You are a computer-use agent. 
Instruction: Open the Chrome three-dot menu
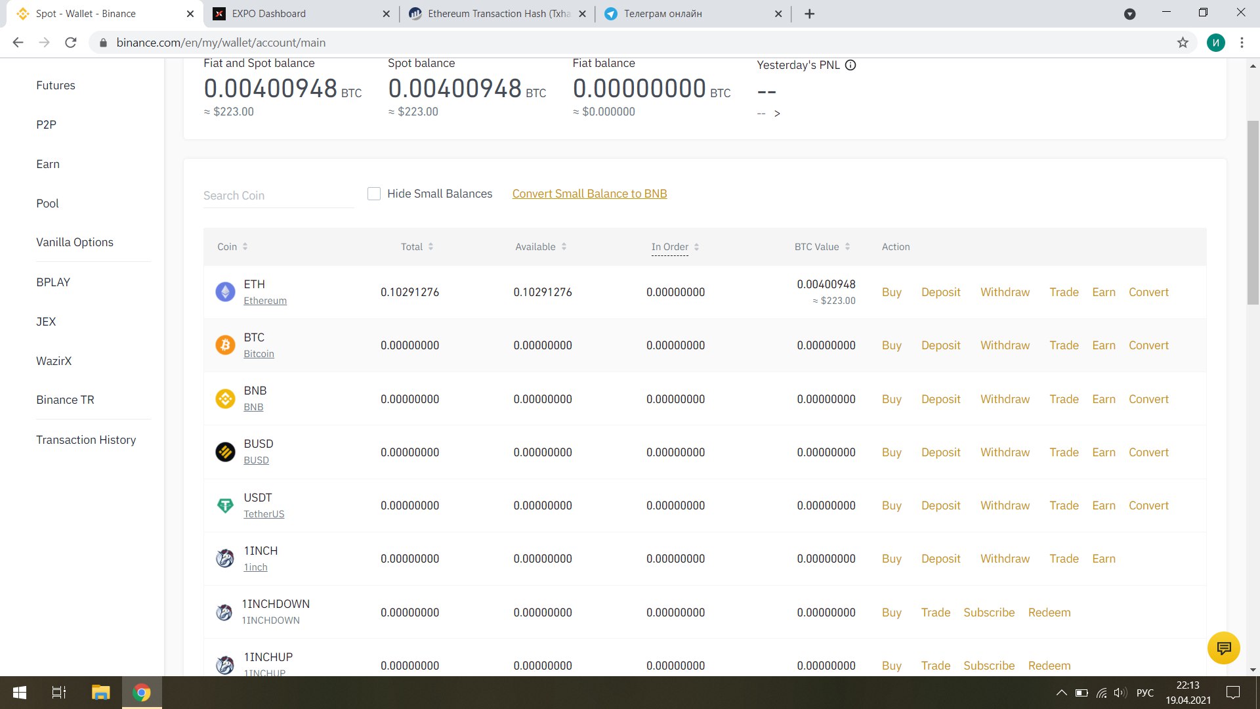click(1242, 43)
